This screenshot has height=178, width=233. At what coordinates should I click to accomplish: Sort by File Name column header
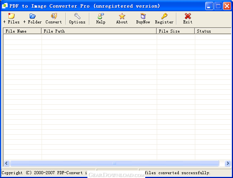[22, 31]
